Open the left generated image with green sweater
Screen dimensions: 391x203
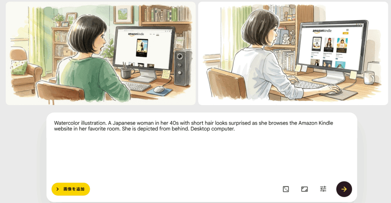[101, 53]
